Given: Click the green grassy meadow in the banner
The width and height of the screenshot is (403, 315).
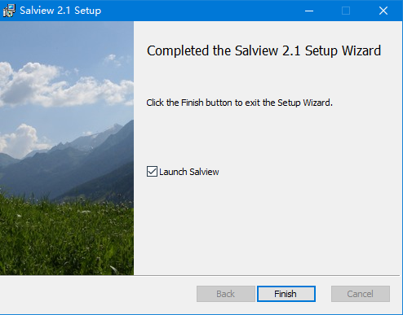Looking at the screenshot, I should pos(67,238).
